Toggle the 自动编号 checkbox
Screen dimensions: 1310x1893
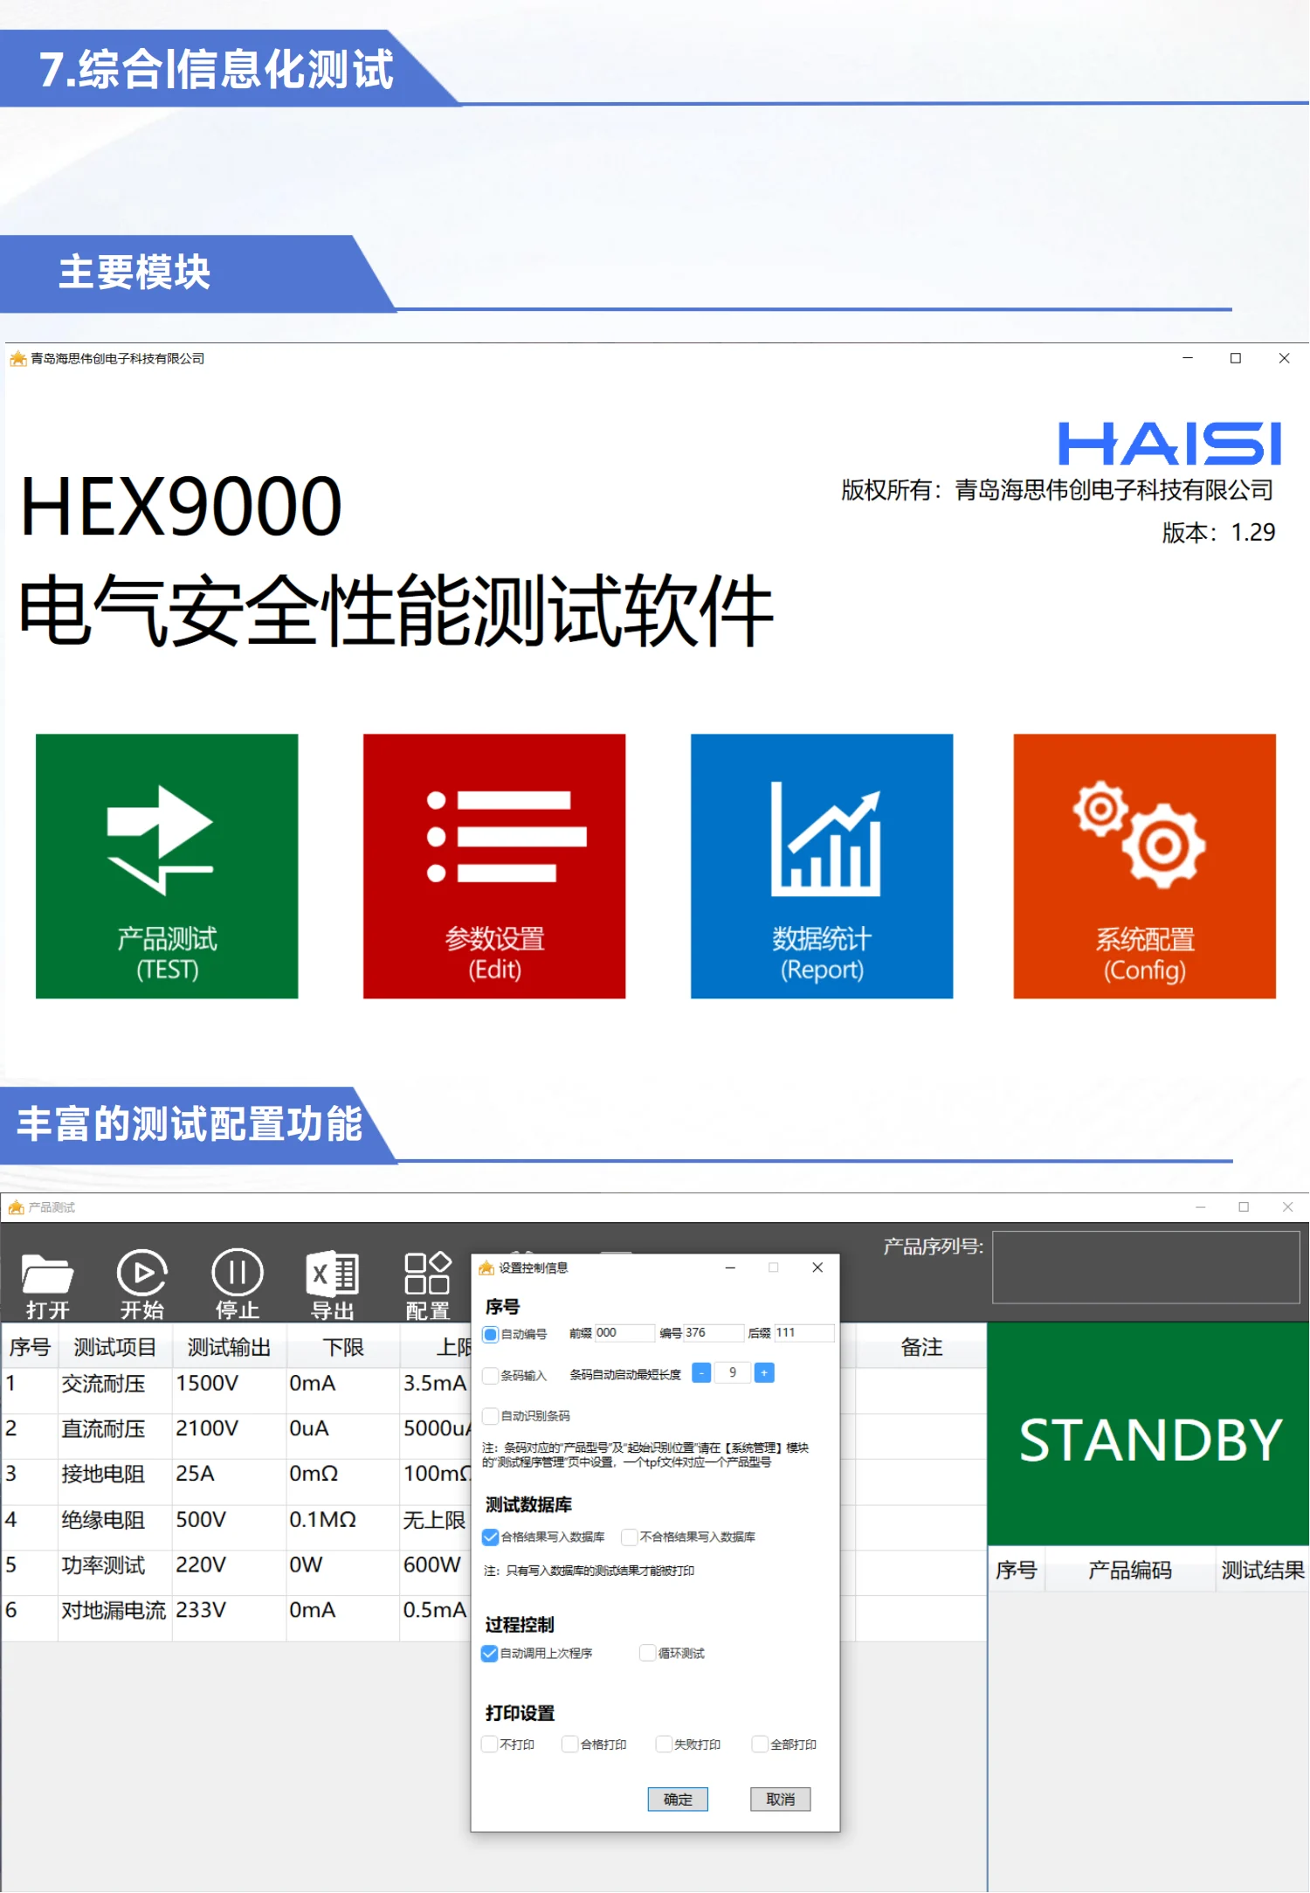click(x=491, y=1334)
